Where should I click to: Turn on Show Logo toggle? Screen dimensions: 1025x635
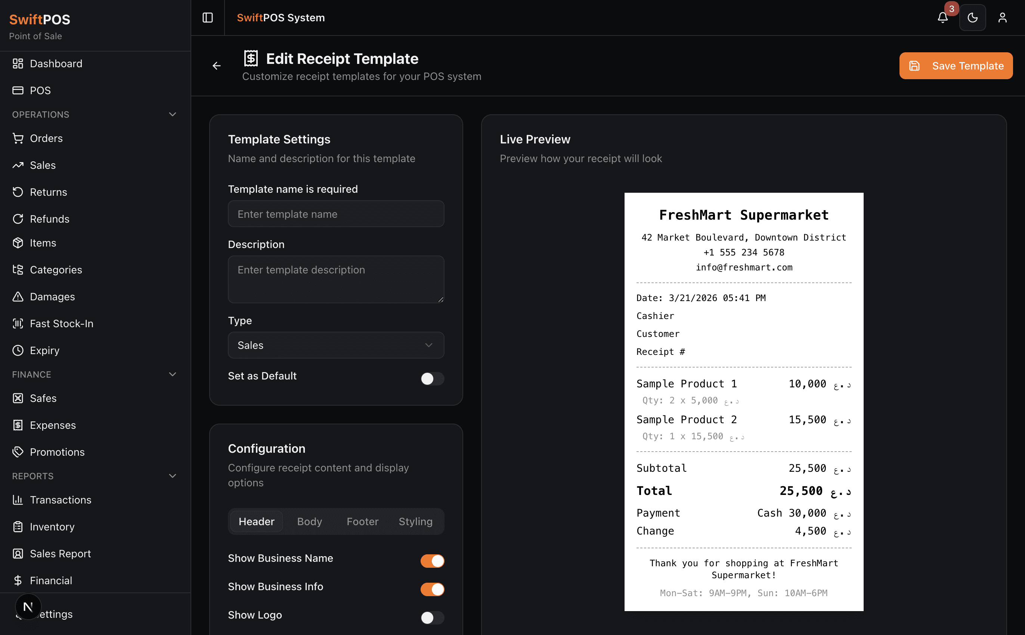[432, 617]
